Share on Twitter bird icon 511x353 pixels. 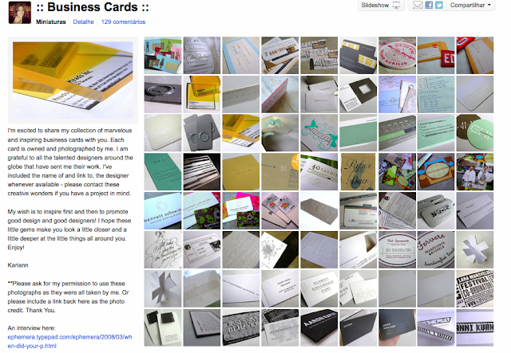(x=439, y=6)
